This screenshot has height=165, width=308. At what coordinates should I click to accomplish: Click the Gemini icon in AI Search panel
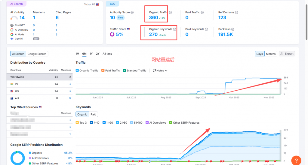tap(12, 39)
